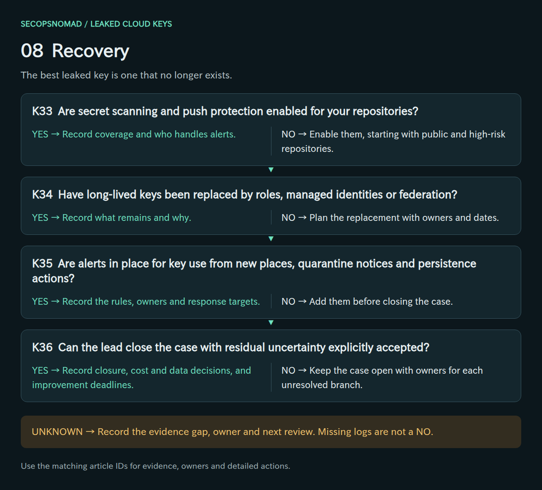
Task: Click the subtitle "The best leaked key is one that no longer exists."
Action: 126,75
